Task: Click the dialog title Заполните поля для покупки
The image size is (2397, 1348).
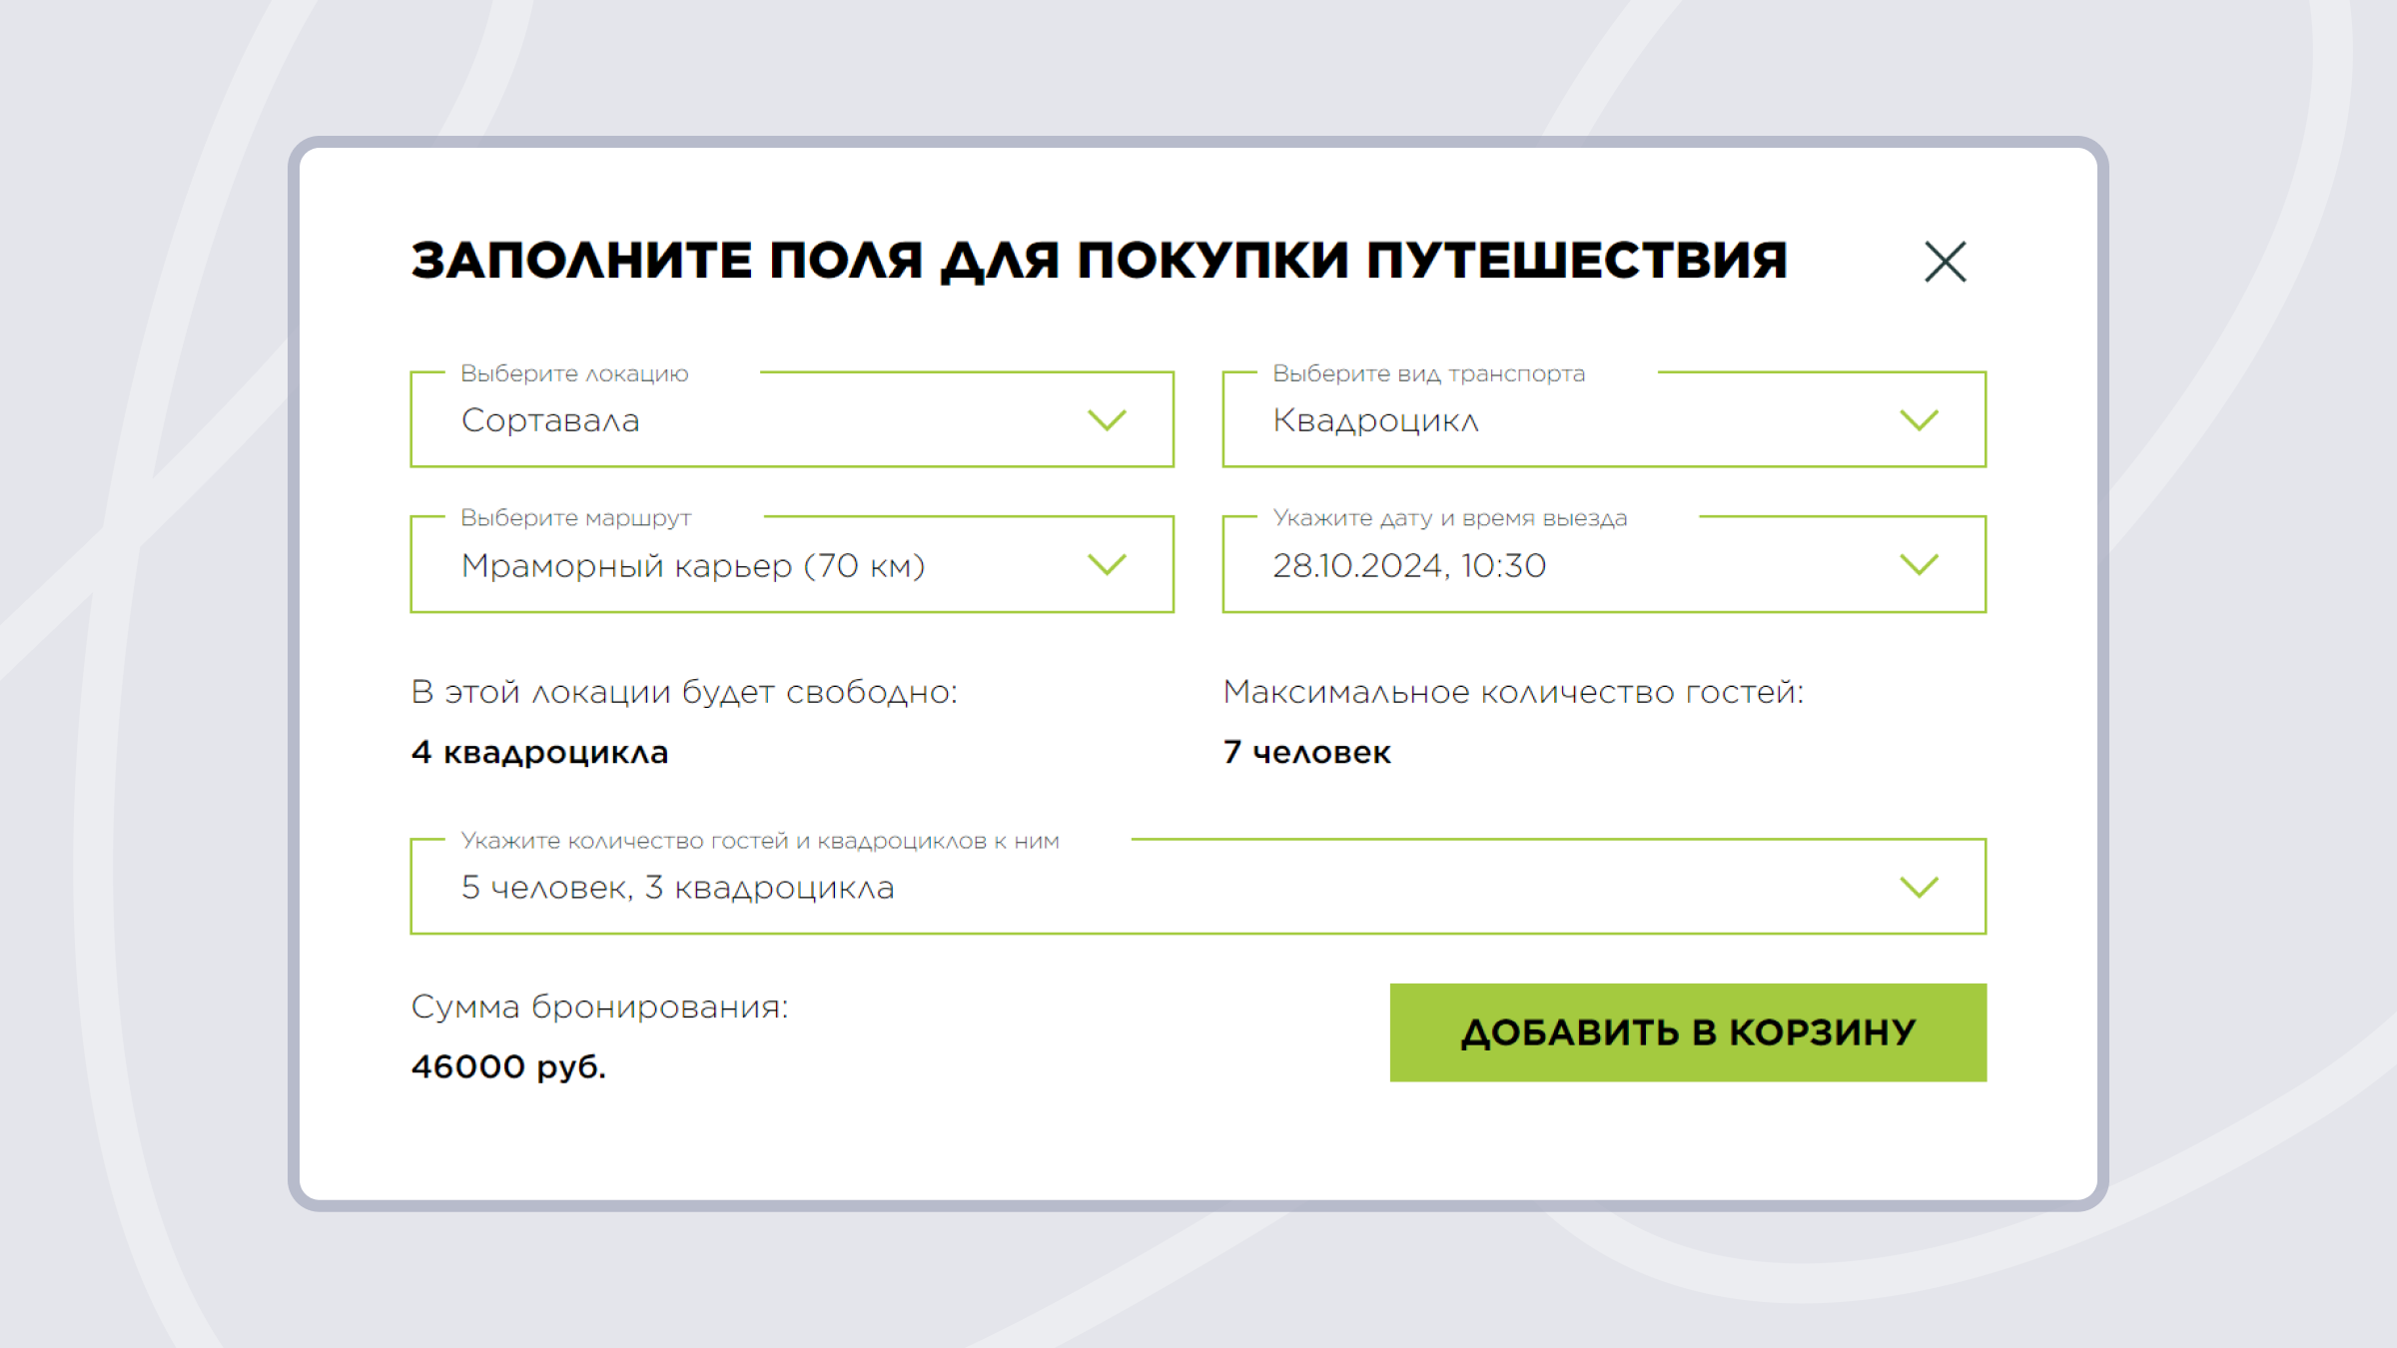Action: click(x=1099, y=260)
